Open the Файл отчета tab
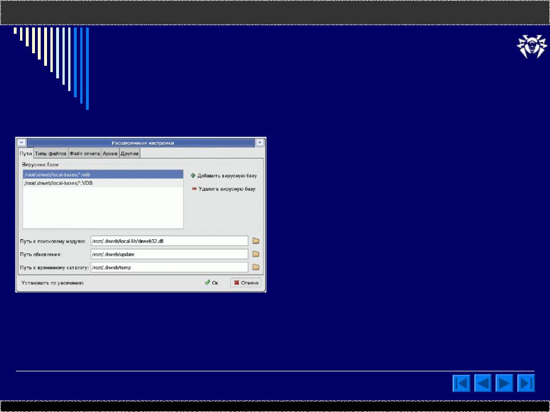550x412 pixels. click(x=85, y=153)
